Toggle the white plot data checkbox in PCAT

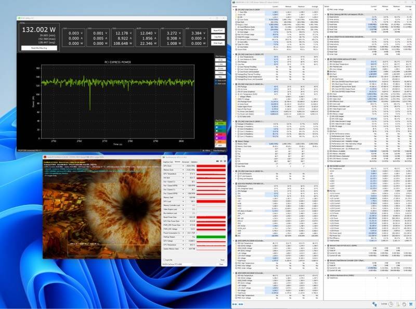tap(217, 146)
